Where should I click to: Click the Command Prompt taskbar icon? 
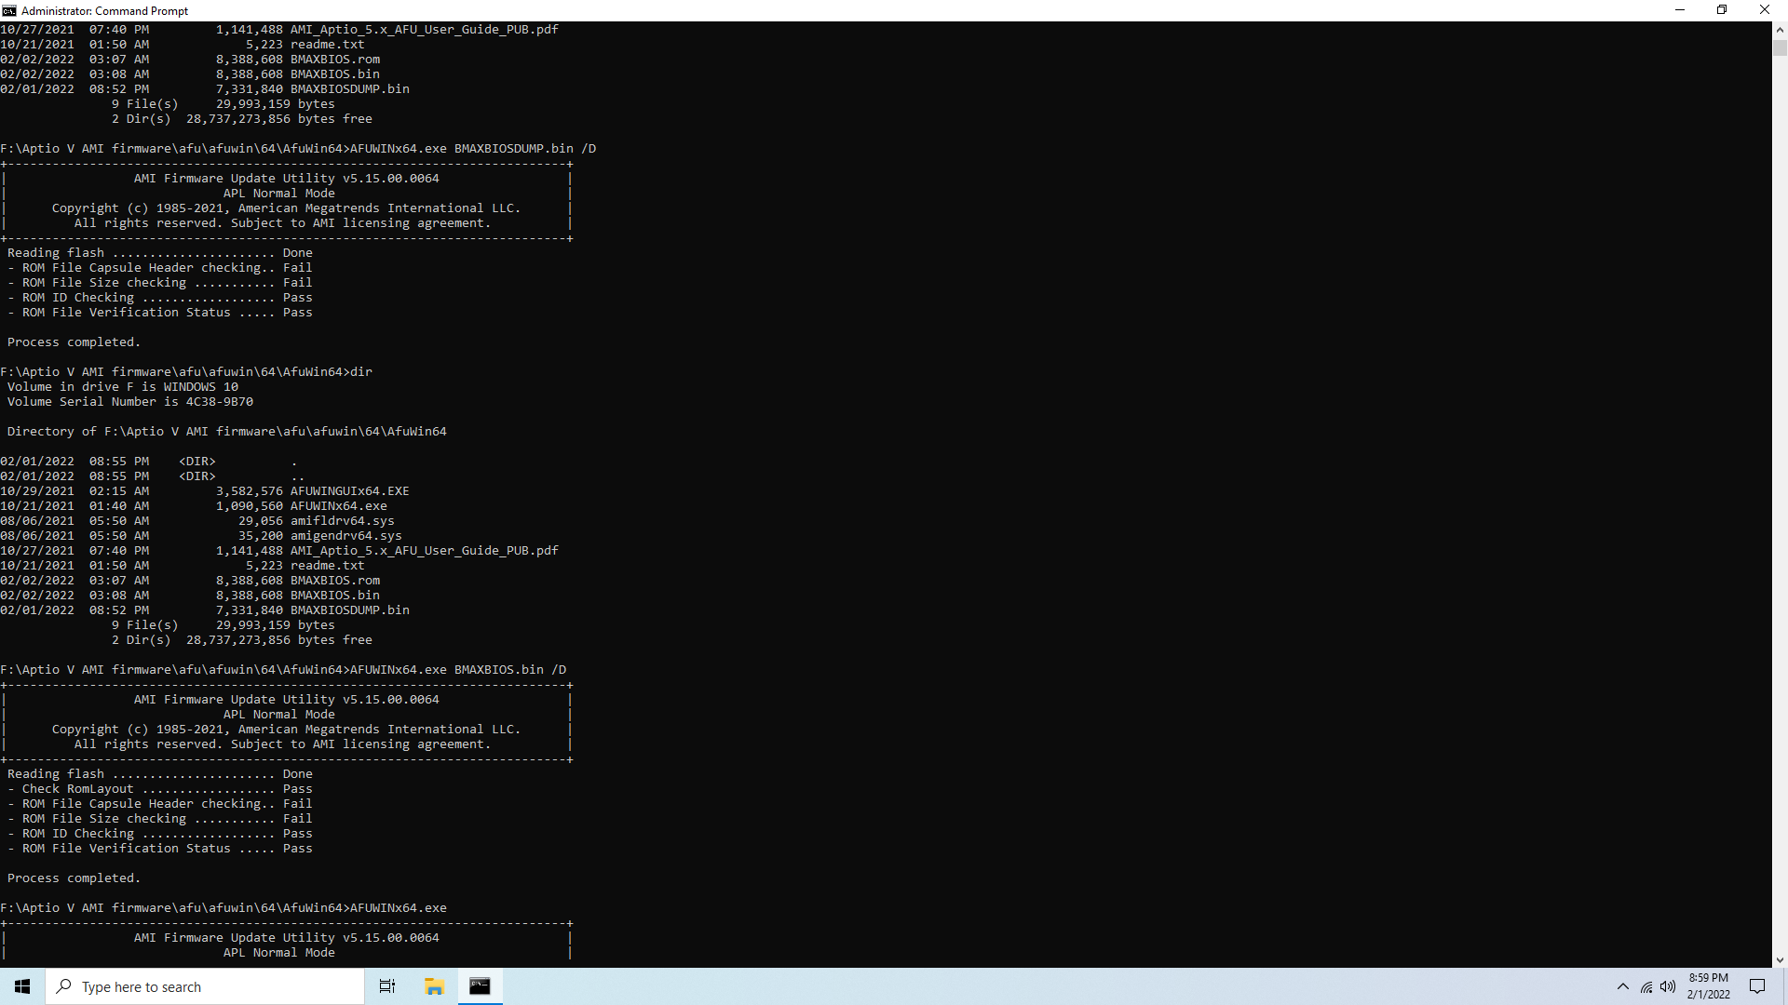click(x=481, y=985)
